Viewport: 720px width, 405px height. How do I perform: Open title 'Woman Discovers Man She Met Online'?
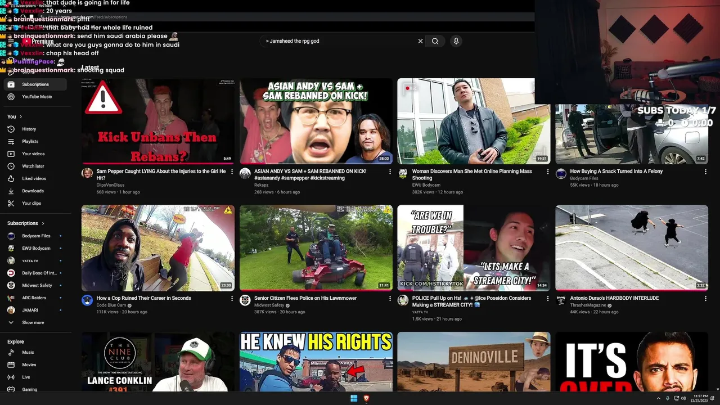(x=472, y=174)
